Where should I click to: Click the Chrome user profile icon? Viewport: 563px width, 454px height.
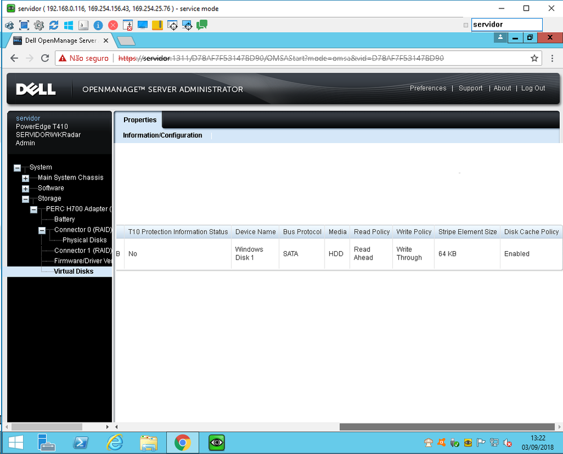(500, 37)
